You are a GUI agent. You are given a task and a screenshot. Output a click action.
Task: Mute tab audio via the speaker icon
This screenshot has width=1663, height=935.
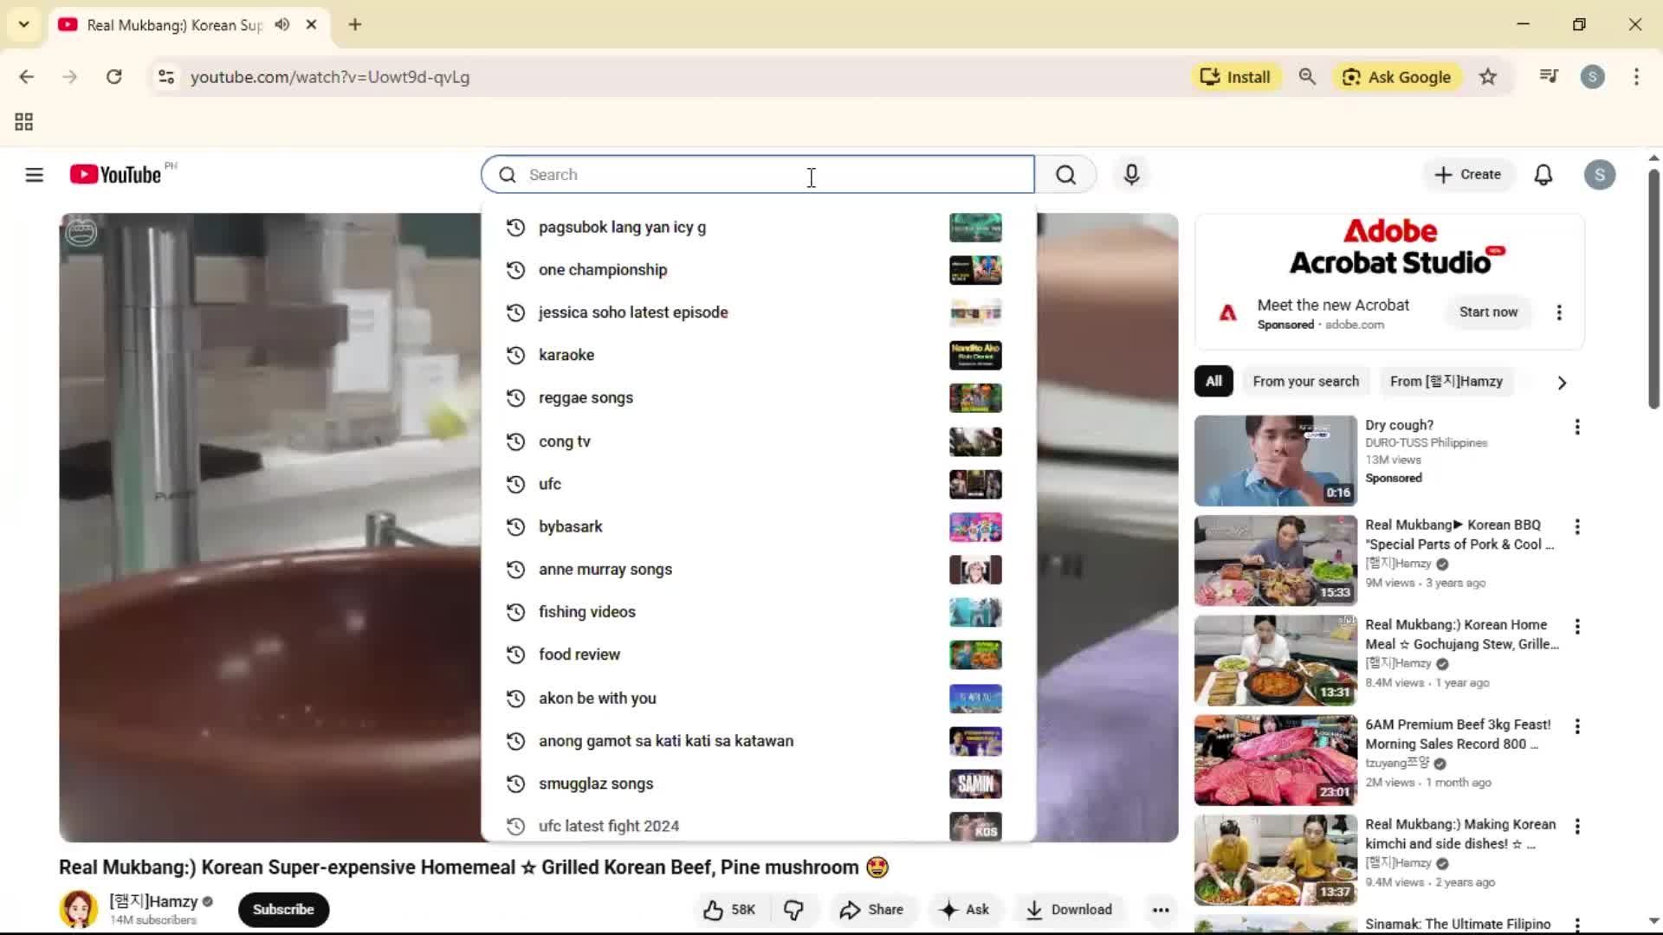[x=281, y=24]
